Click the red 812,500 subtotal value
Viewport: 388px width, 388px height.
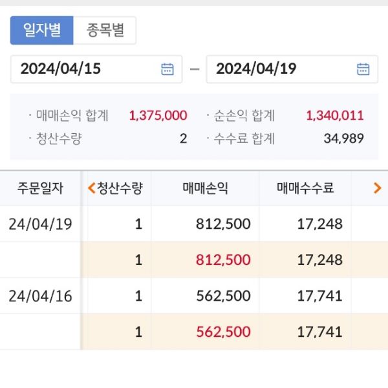tap(222, 260)
